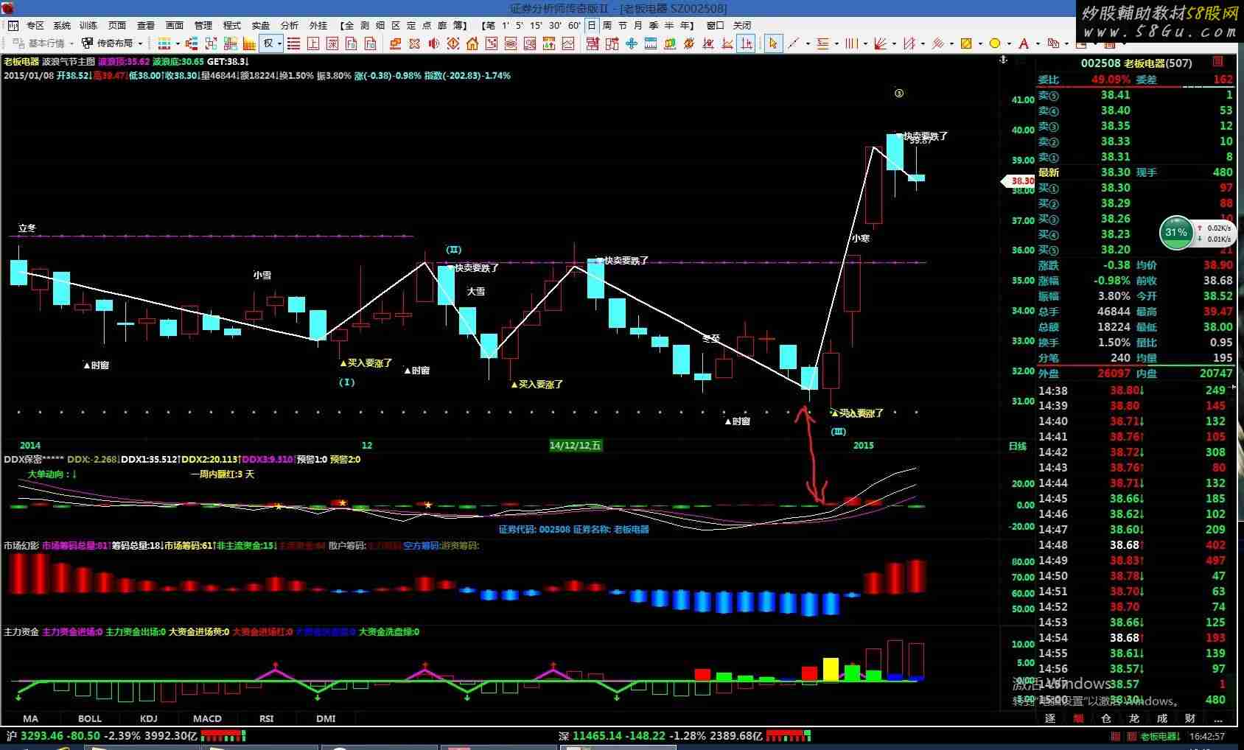Click the red list lines icon
The width and height of the screenshot is (1244, 750).
click(293, 43)
